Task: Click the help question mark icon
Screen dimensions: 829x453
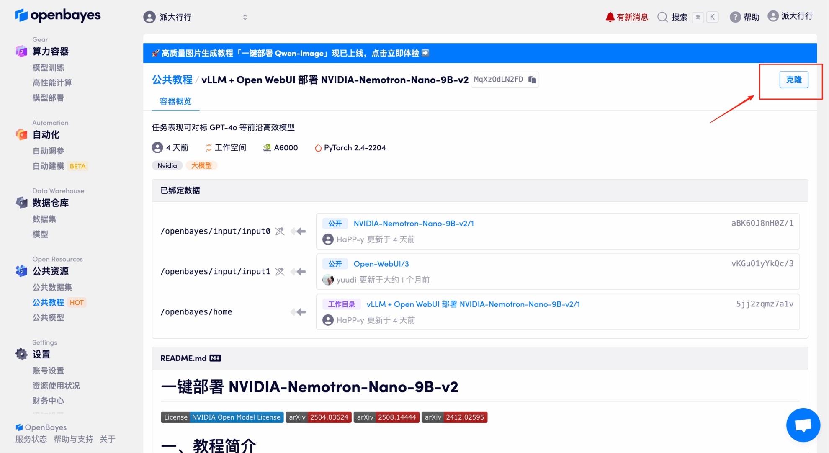Action: [735, 17]
